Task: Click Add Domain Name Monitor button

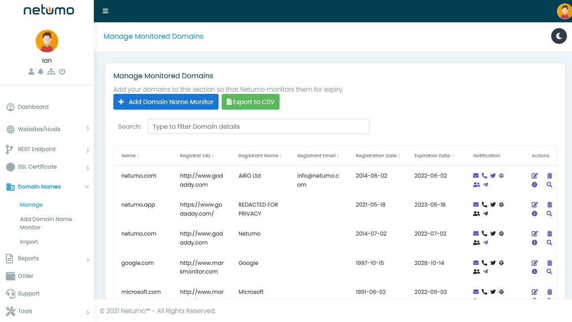Action: click(166, 102)
